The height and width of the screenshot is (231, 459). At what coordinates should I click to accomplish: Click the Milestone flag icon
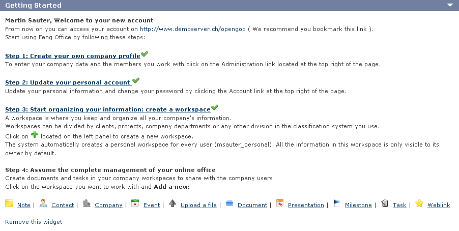[x=337, y=203]
